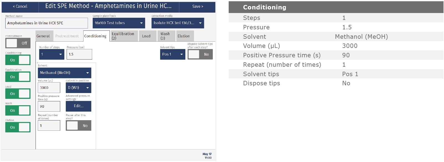Image resolution: width=444 pixels, height=162 pixels.
Task: Open the Extraction media dropdown
Action: (178, 23)
